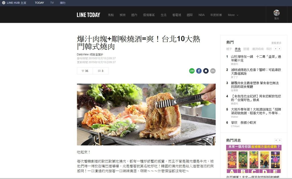The width and height of the screenshot is (292, 179).
Task: Like the article with the heart button showing 36
Action: [85, 71]
